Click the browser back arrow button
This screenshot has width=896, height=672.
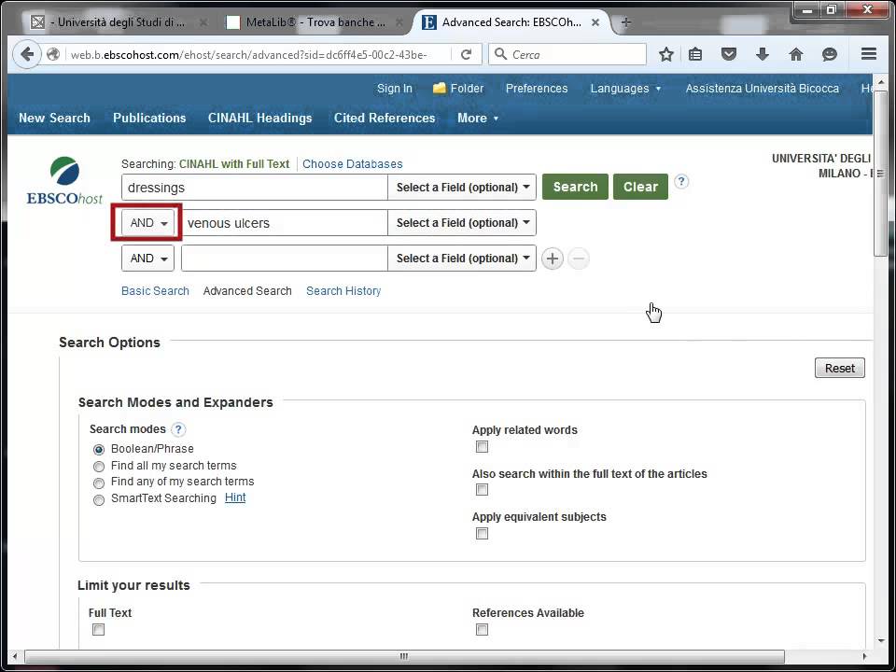[27, 54]
